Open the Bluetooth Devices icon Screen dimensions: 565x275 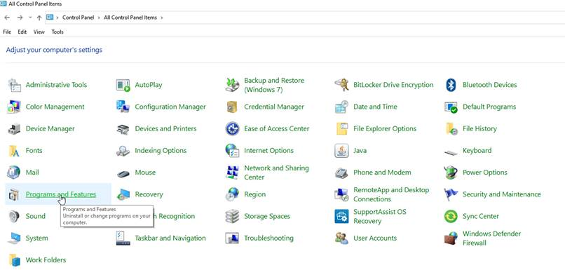[x=451, y=85]
